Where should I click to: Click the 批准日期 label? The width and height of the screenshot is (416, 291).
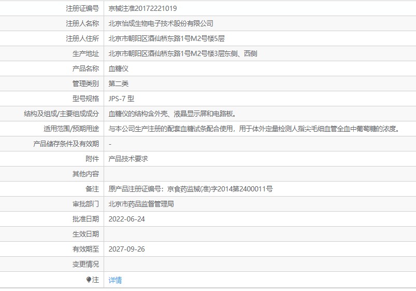coord(85,219)
